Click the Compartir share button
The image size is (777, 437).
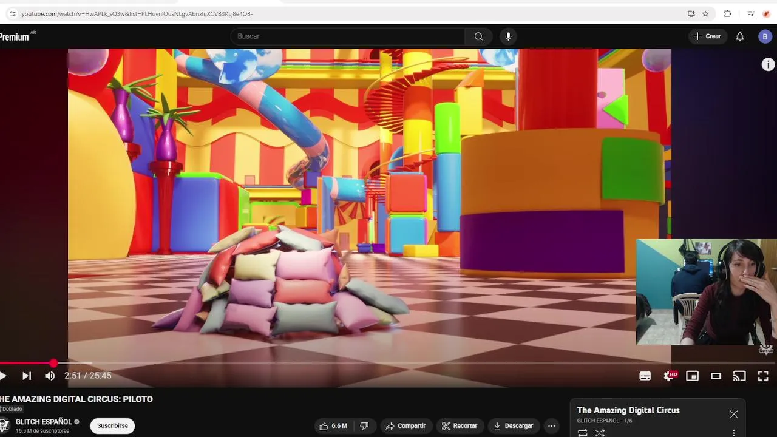point(406,426)
